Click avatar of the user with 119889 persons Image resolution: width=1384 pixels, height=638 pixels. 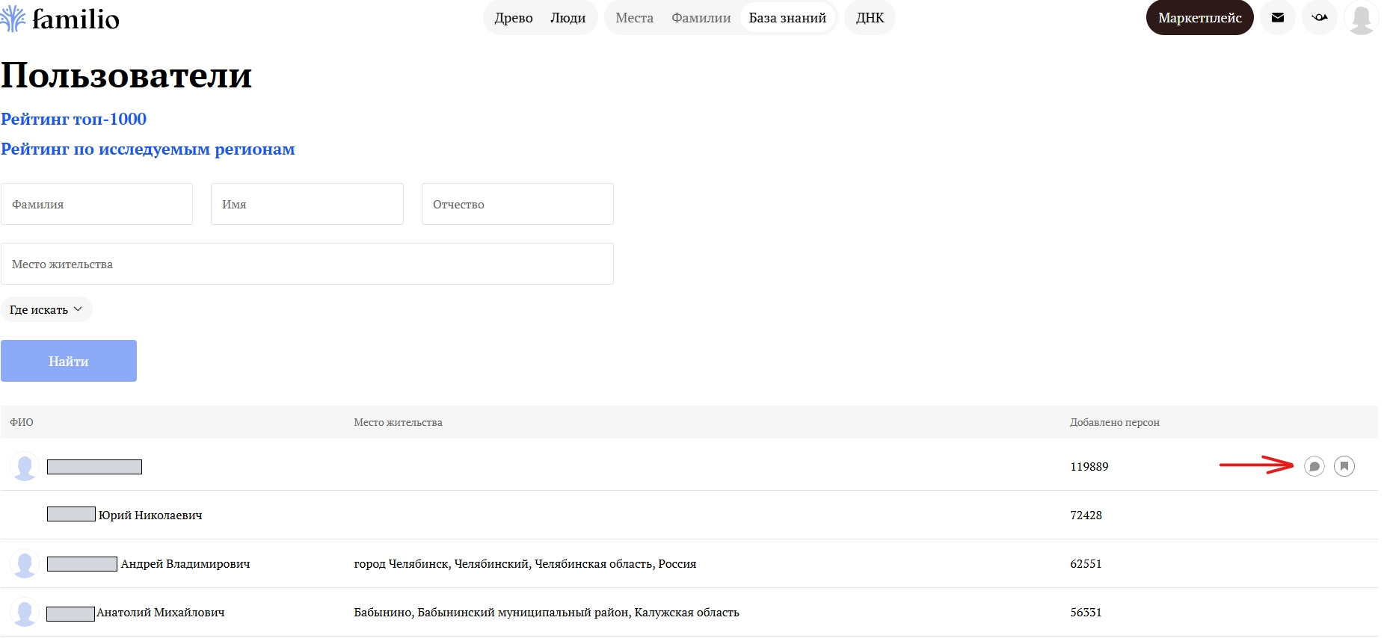pyautogui.click(x=25, y=467)
